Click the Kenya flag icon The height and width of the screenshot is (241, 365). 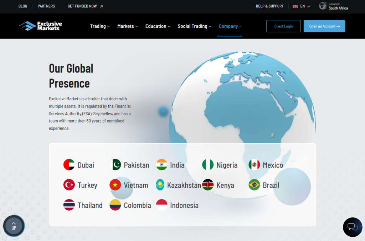click(x=208, y=185)
